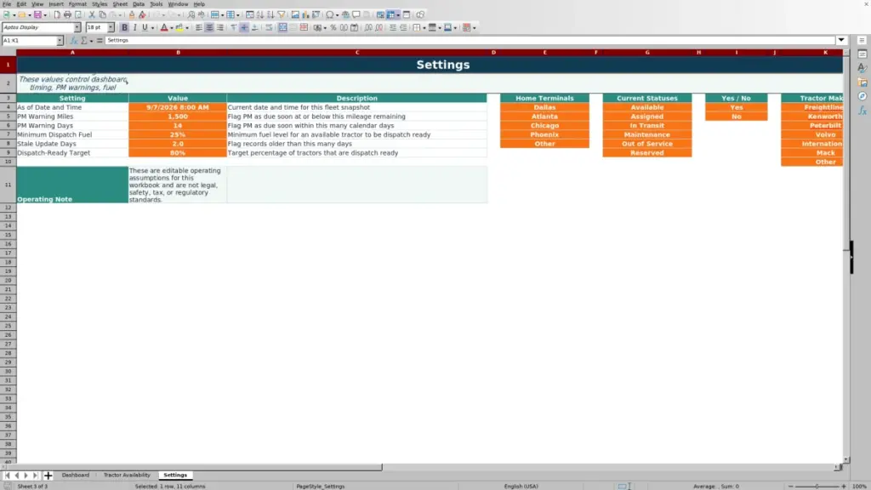
Task: Align text left using the toolbar icon
Action: tap(199, 27)
